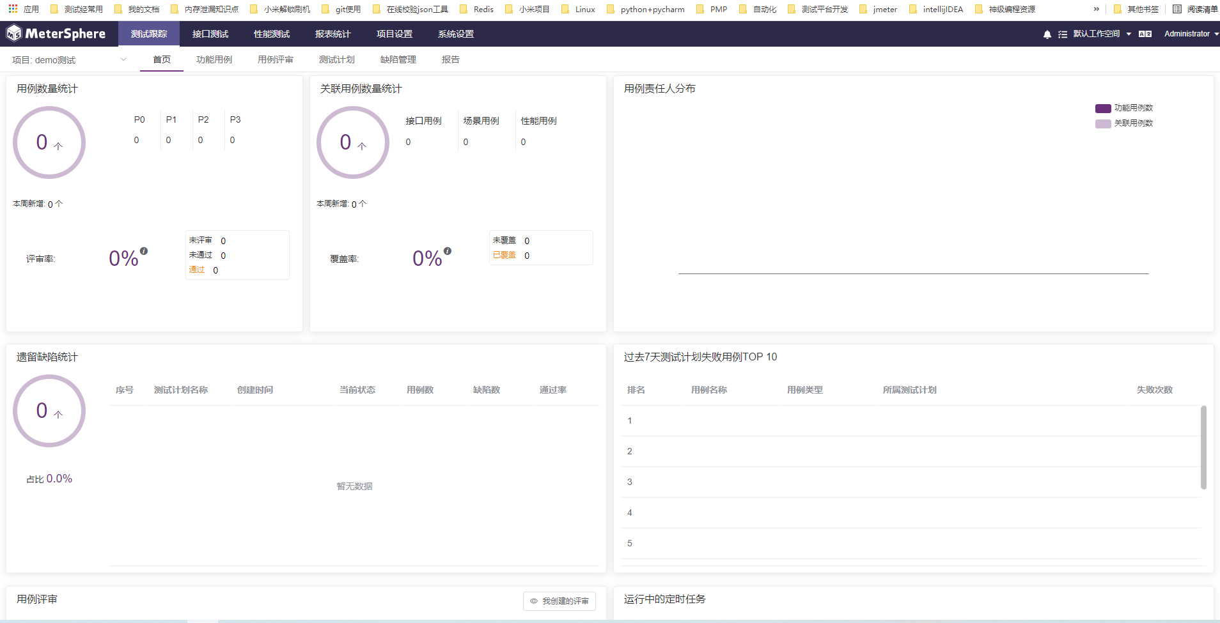Open the 接口测试 top menu
Image resolution: width=1220 pixels, height=623 pixels.
pyautogui.click(x=210, y=34)
